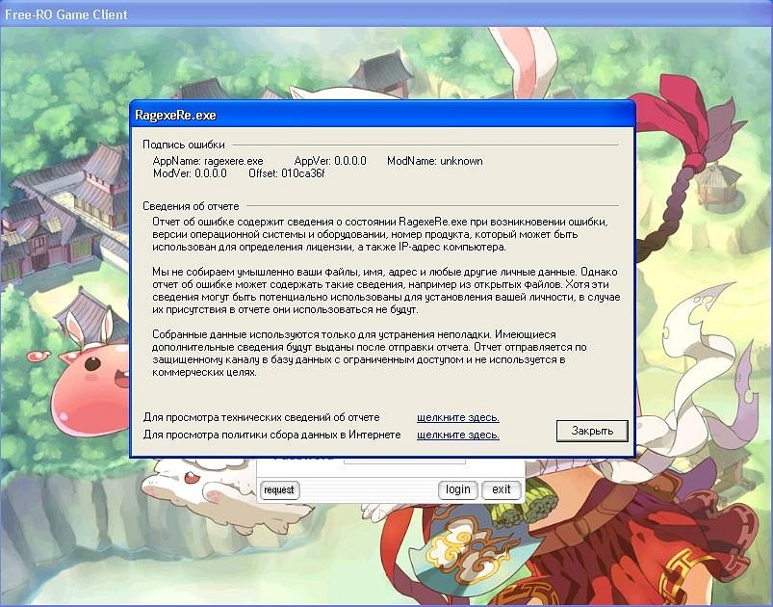Open the технических сведений об отчете link
The height and width of the screenshot is (607, 773).
(x=458, y=417)
